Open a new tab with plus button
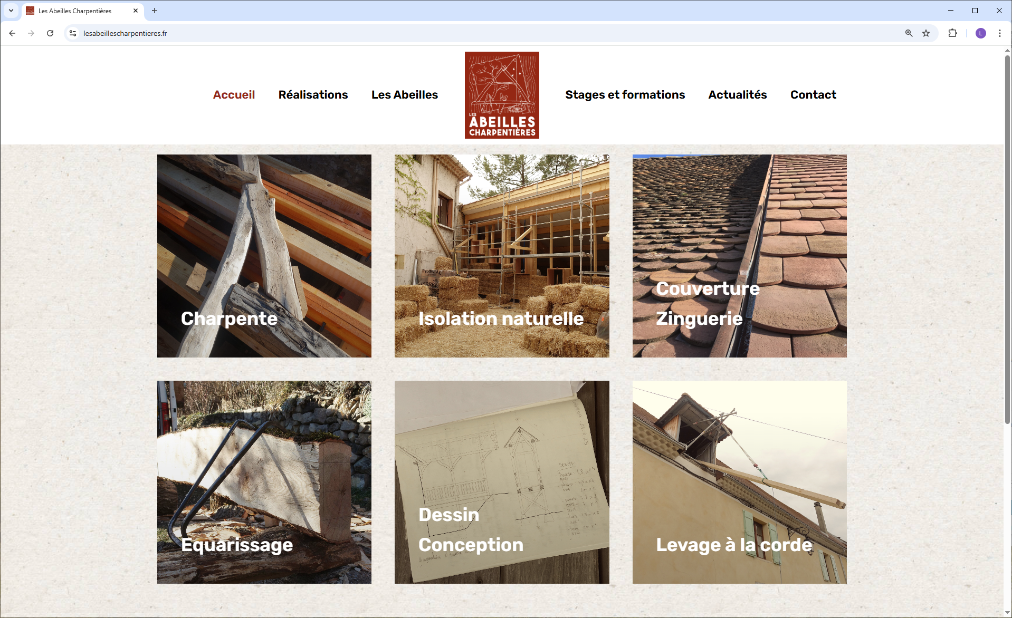This screenshot has height=618, width=1012. coord(155,11)
